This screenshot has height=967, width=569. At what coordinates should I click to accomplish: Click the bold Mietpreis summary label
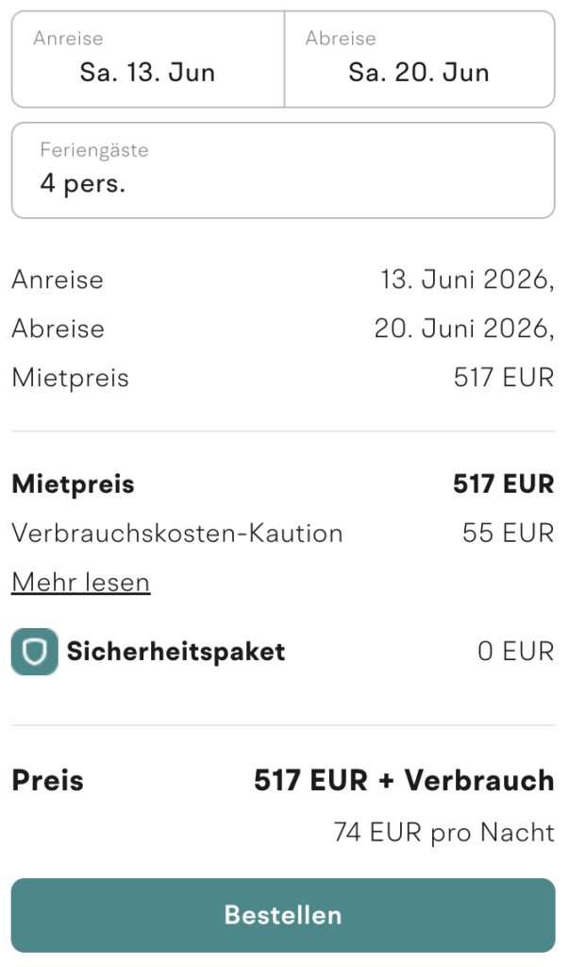click(73, 483)
